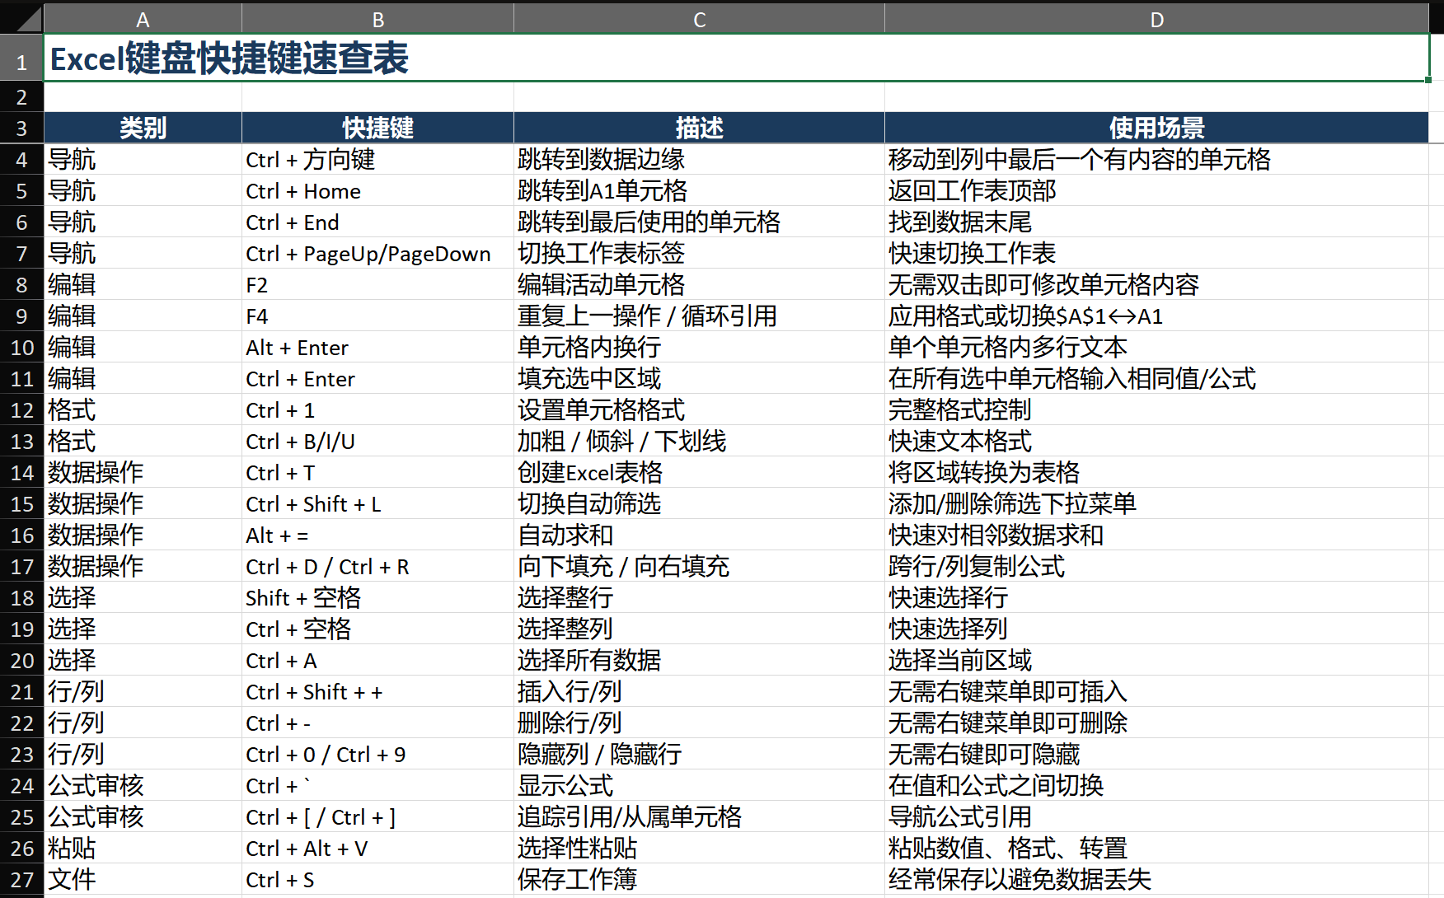Select cell Ctrl + Alt + V

[377, 848]
